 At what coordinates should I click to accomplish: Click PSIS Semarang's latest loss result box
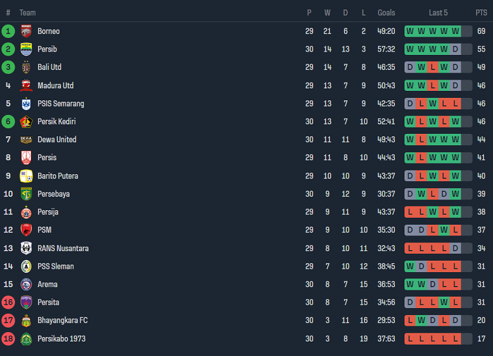tap(455, 104)
